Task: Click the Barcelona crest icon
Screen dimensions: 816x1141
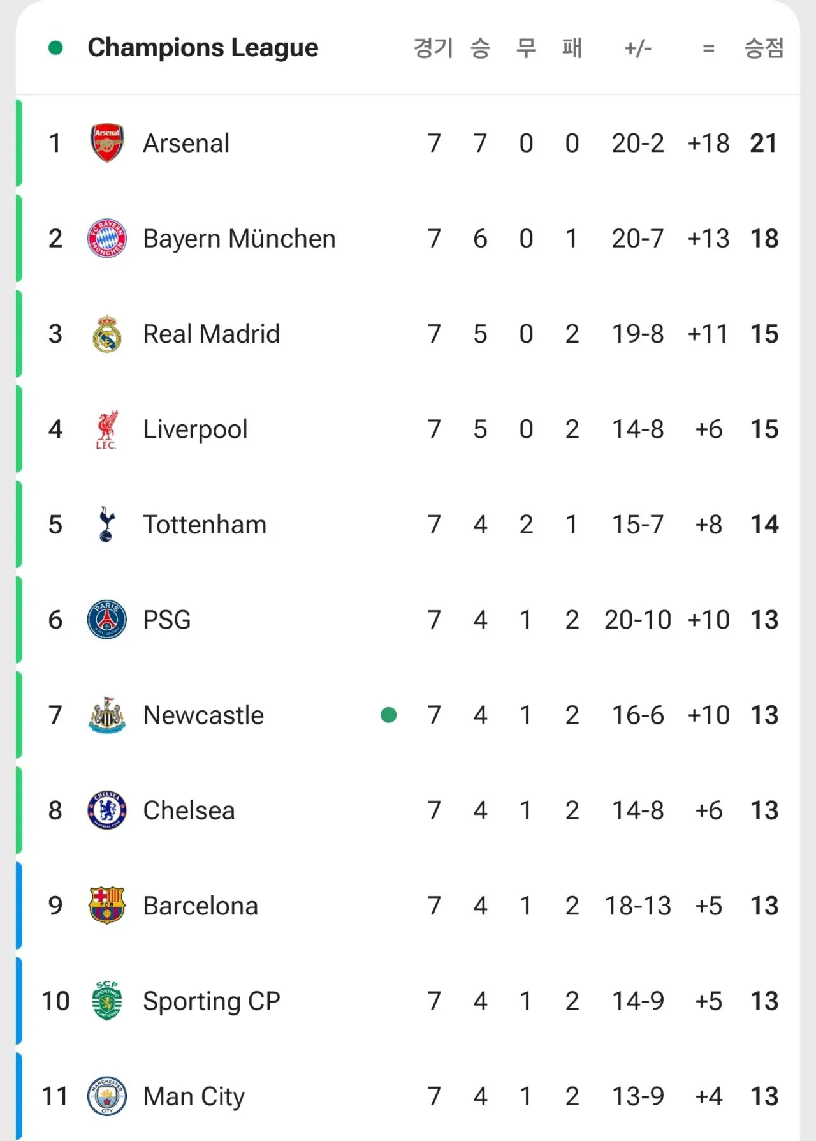Action: pyautogui.click(x=106, y=906)
